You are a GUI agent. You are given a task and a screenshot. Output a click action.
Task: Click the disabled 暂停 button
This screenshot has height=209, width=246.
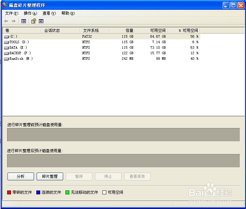pyautogui.click(x=79, y=176)
